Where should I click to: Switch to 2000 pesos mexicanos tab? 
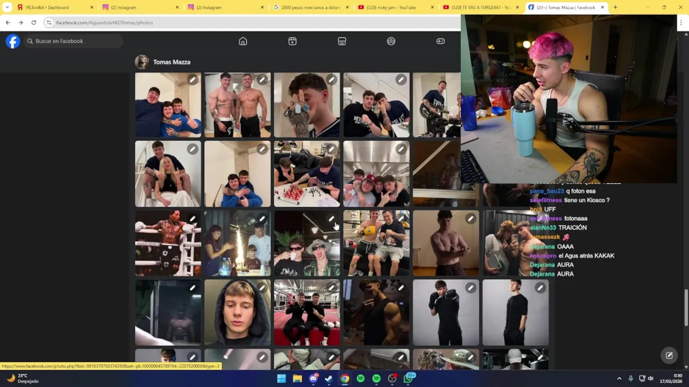311,8
